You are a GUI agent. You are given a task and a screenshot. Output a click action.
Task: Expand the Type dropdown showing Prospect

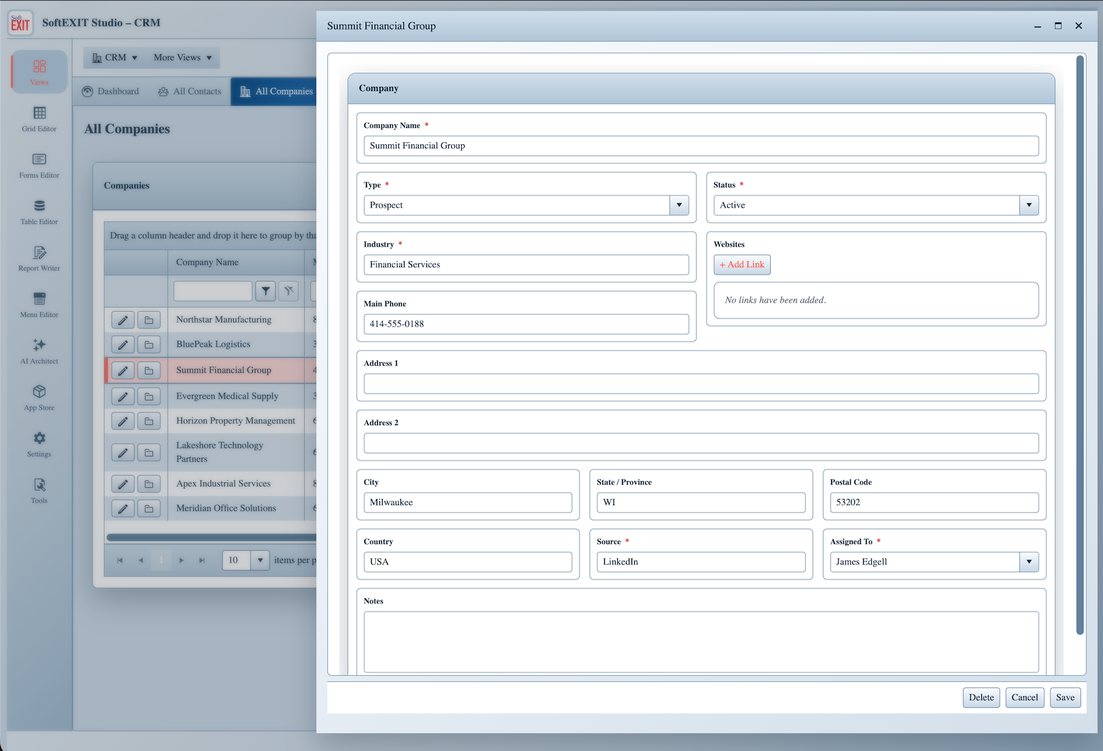point(679,205)
